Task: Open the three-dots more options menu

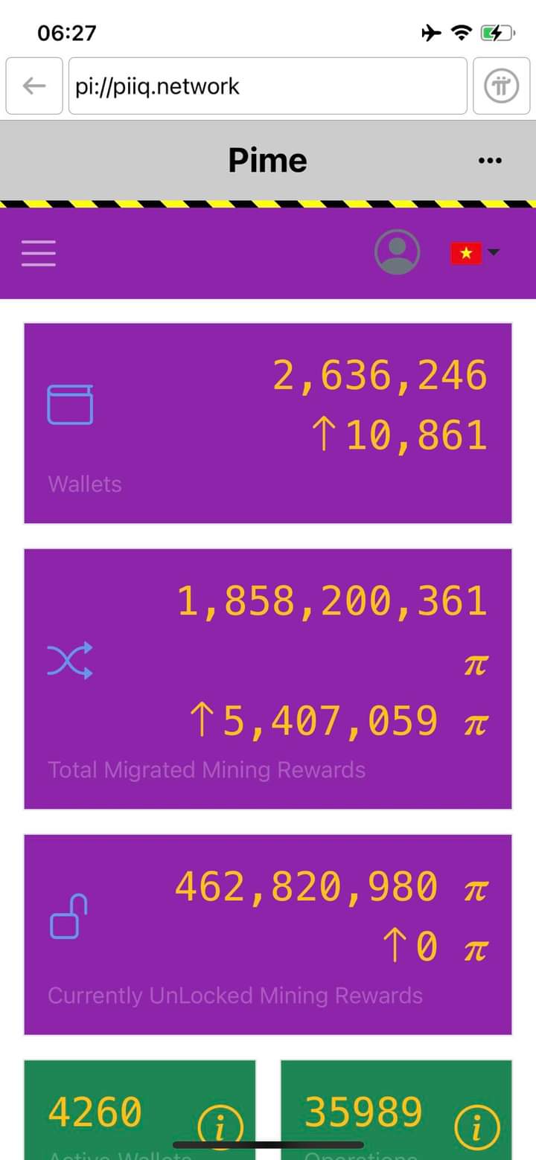Action: (489, 160)
